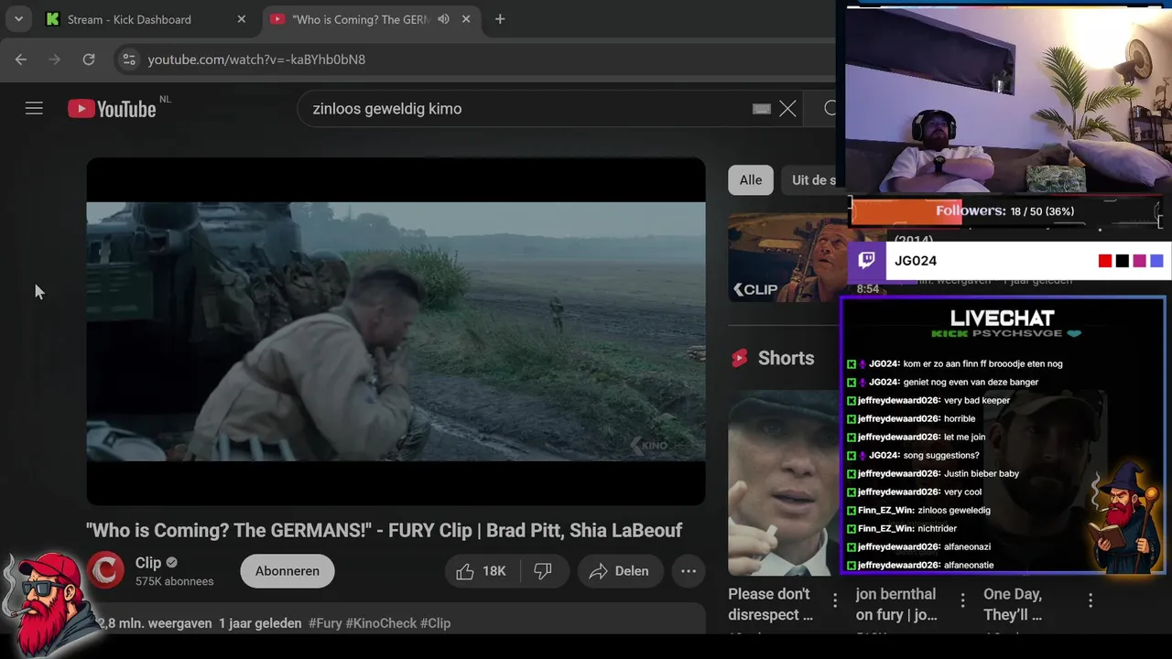Open the browser tab search dropdown
1172x659 pixels.
point(18,19)
